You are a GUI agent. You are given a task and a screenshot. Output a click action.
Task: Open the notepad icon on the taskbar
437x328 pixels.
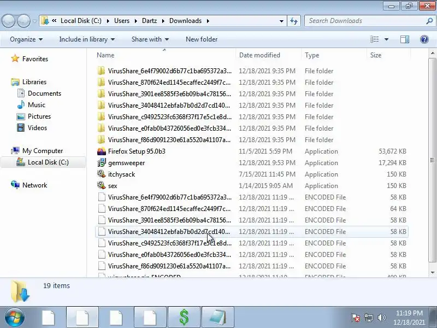pos(218,318)
